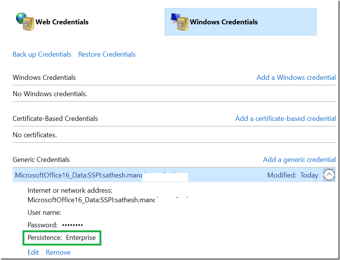Collapse the MicrosoftOffice16_Data credential entry
Screen dimensions: 340x260
[x=329, y=175]
